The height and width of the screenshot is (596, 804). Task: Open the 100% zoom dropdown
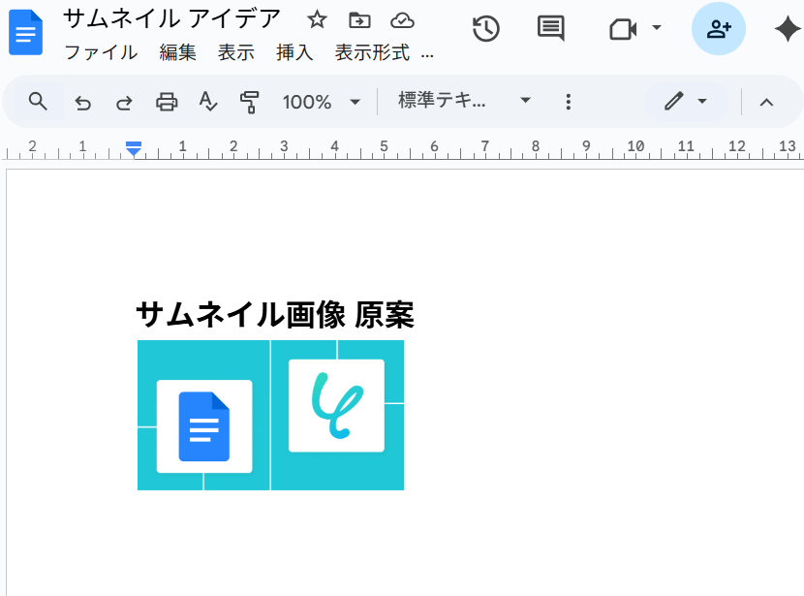(321, 102)
